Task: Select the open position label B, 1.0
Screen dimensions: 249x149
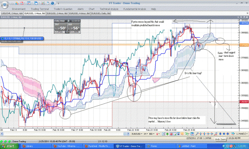Action: [22, 38]
